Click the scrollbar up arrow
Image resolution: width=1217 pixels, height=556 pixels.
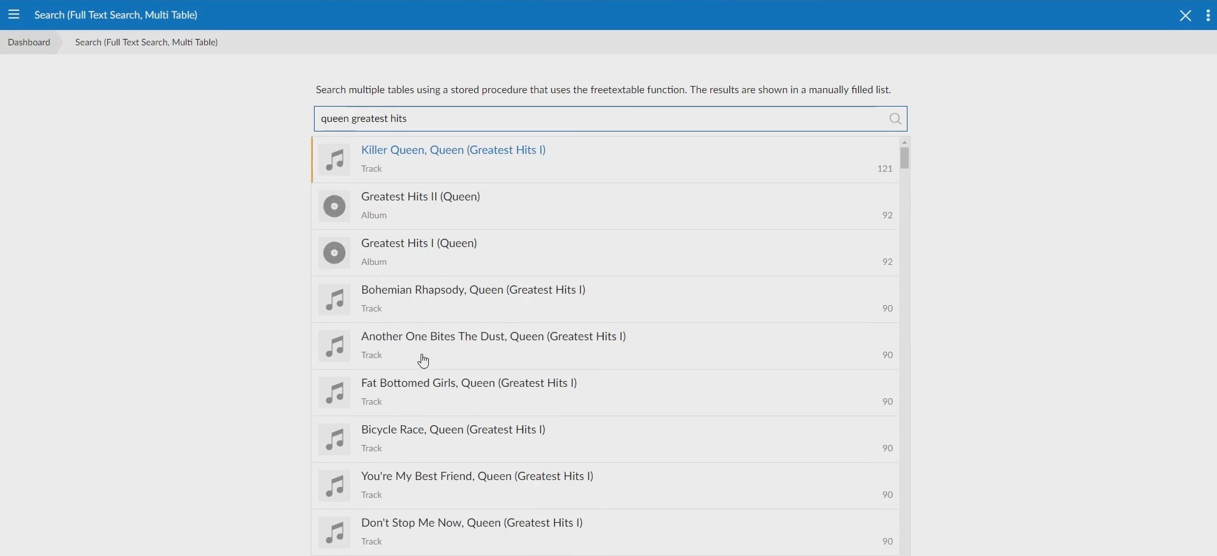tap(904, 142)
